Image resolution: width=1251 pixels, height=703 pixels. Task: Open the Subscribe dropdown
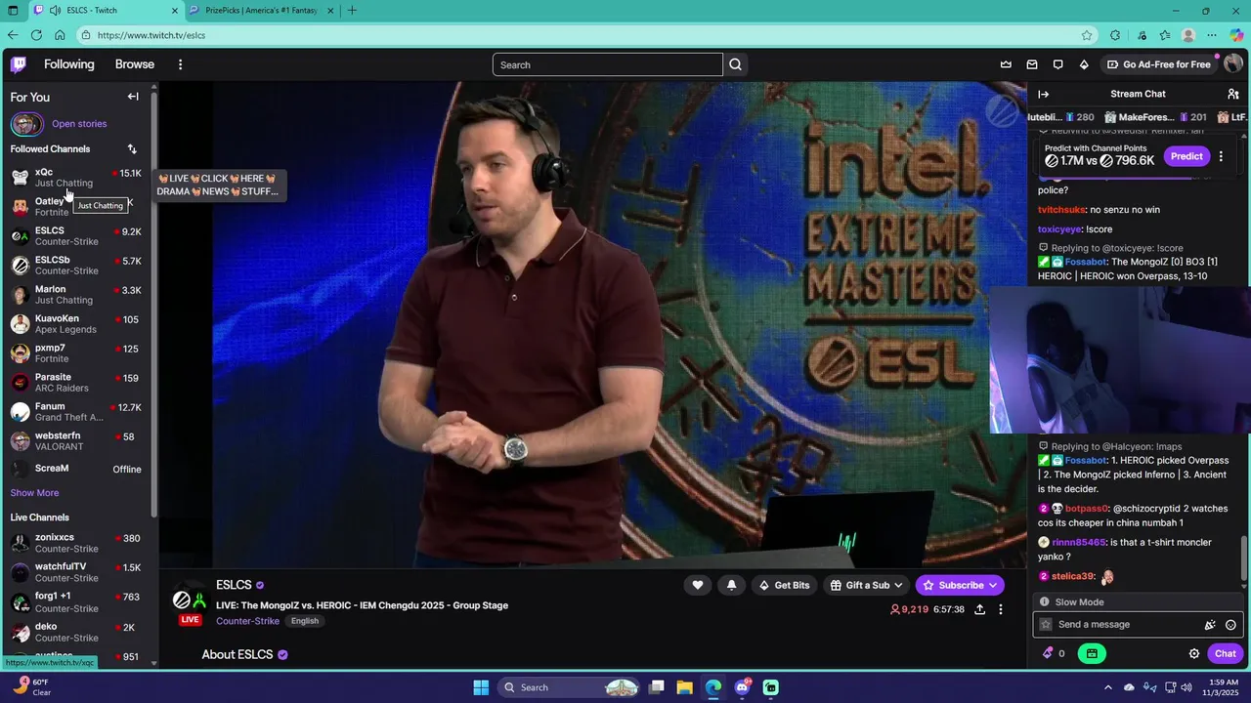pyautogui.click(x=961, y=585)
